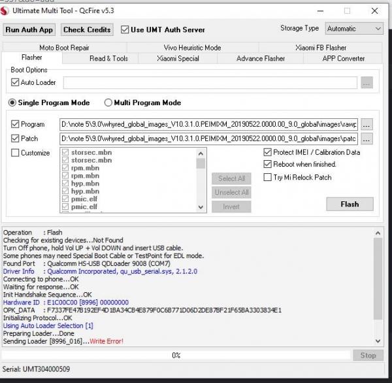Click the Hardware ID log line

point(66,303)
